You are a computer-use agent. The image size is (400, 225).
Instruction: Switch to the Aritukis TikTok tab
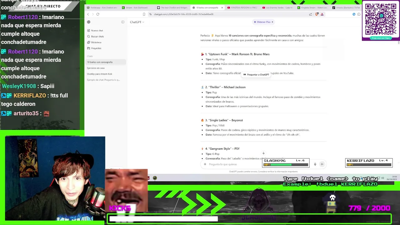coord(346,7)
